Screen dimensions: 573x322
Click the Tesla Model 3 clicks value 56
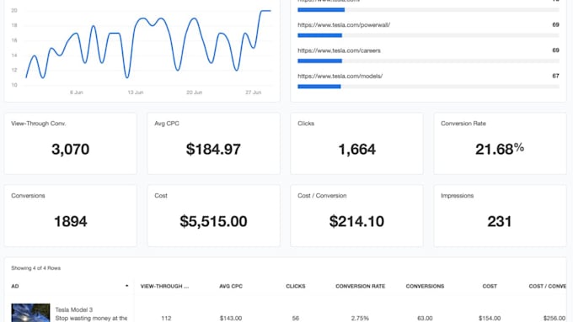pos(295,319)
